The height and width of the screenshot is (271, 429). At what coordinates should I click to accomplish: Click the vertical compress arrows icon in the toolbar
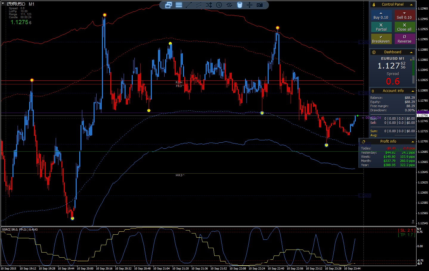tap(250, 5)
